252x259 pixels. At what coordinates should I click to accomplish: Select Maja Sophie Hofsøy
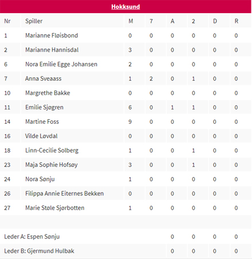tap(52, 165)
